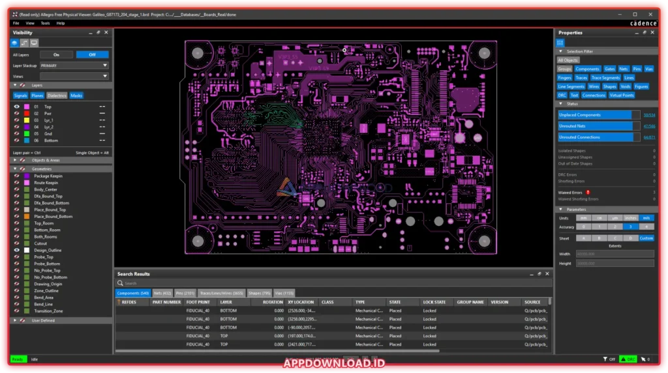This screenshot has width=668, height=373.
Task: Open the Tools menu
Action: point(45,23)
